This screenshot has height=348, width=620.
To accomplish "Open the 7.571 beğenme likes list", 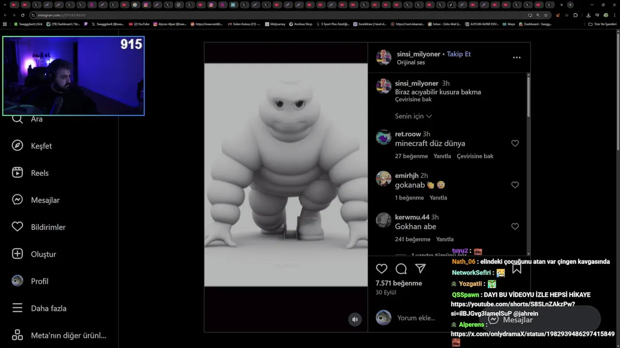I will coord(399,283).
